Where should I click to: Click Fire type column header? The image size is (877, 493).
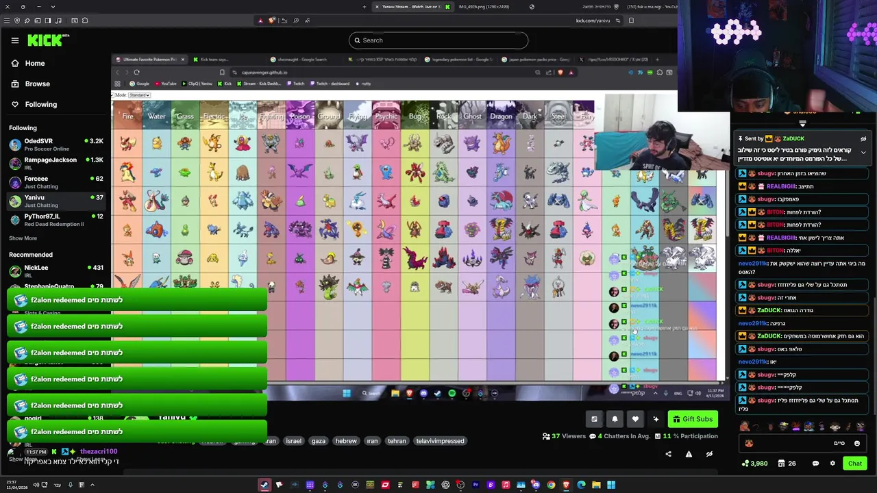127,116
